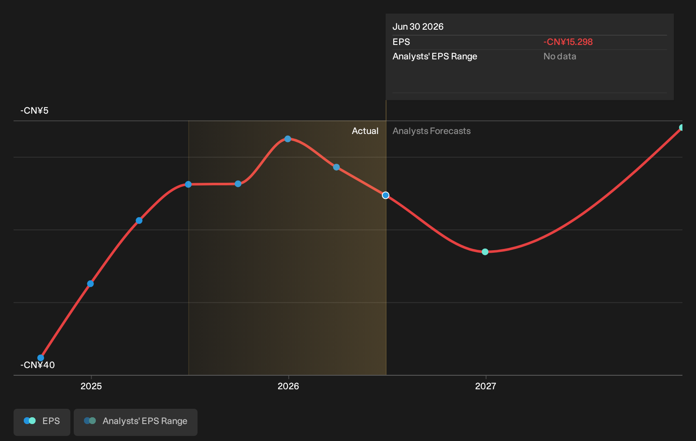Image resolution: width=696 pixels, height=441 pixels.
Task: Select the final forecast point at right edge
Action: pos(682,128)
